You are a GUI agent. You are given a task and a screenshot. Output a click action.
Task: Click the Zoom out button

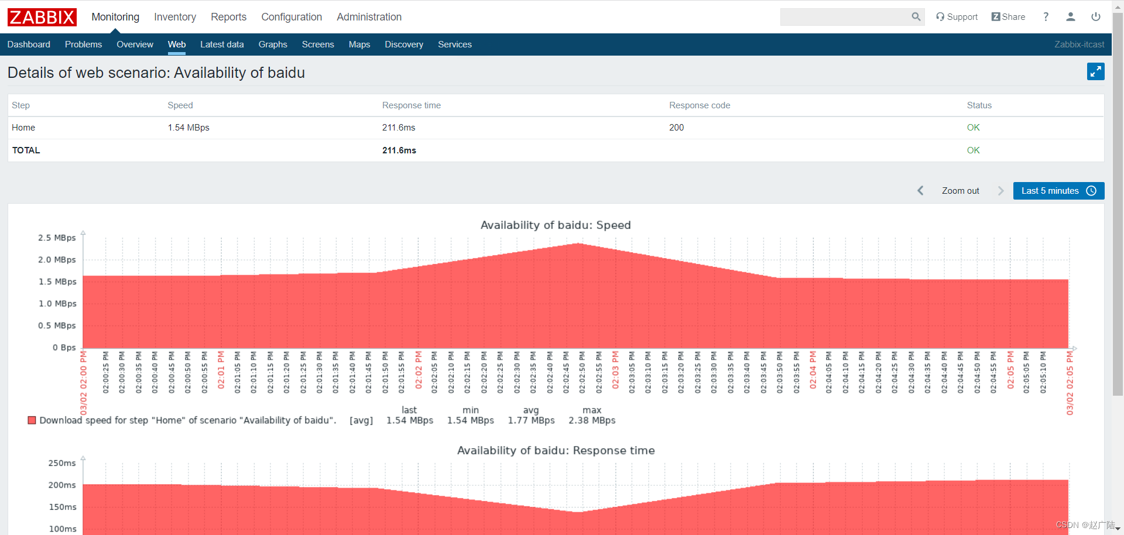pos(960,191)
